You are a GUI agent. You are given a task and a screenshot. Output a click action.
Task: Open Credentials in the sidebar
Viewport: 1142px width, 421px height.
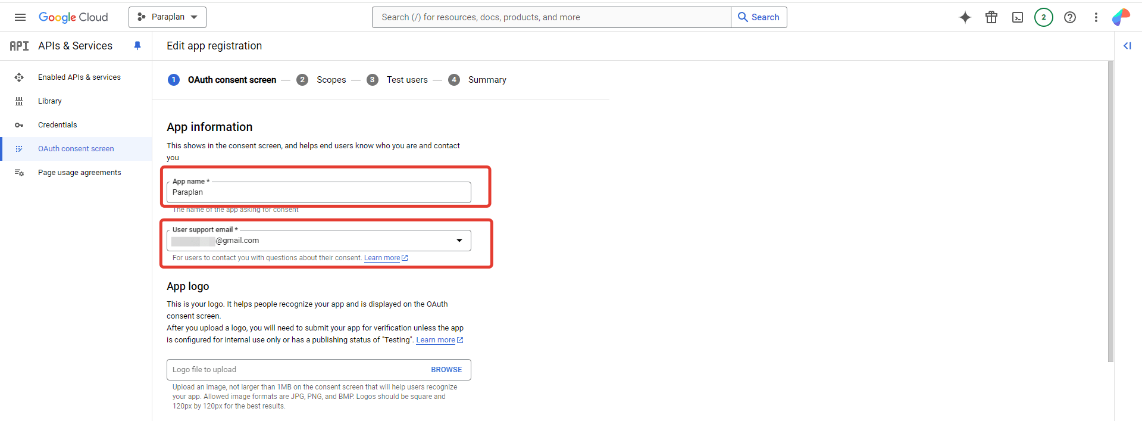point(57,125)
